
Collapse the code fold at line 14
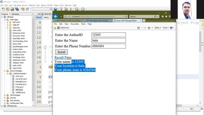(x=45, y=47)
